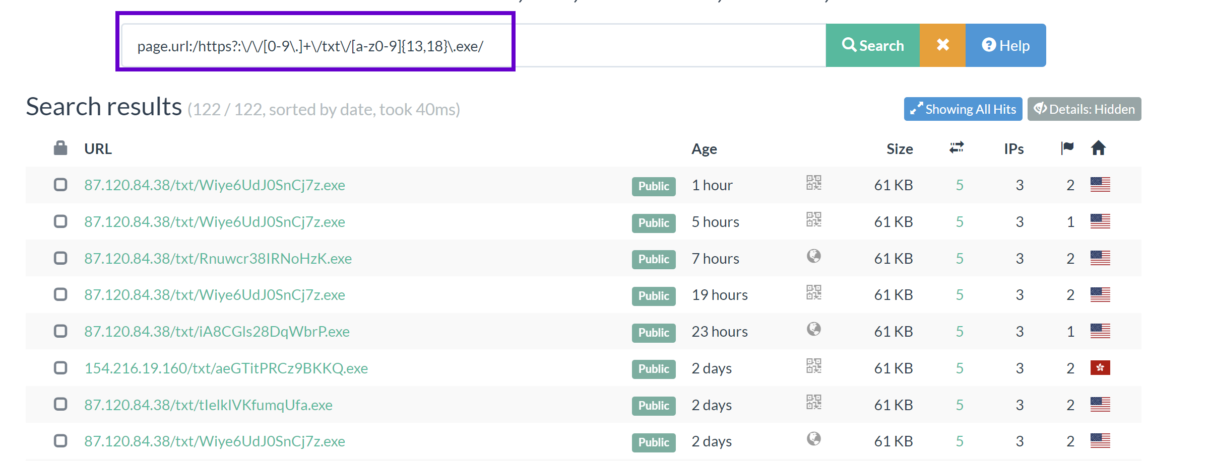Click the green Search button
Screen dimensions: 1209x461
pyautogui.click(x=872, y=45)
